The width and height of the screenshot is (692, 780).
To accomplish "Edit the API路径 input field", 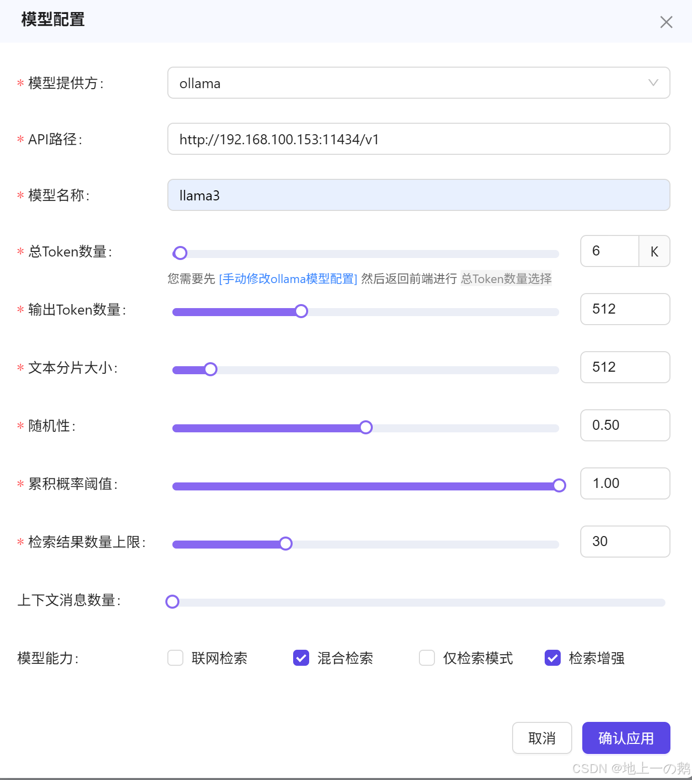I will point(419,139).
